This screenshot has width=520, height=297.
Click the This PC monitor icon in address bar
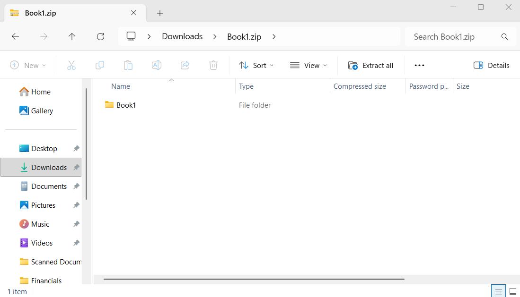pyautogui.click(x=131, y=36)
